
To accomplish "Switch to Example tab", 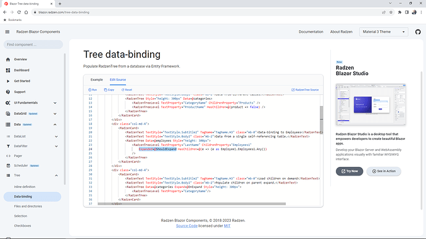I will [x=97, y=79].
